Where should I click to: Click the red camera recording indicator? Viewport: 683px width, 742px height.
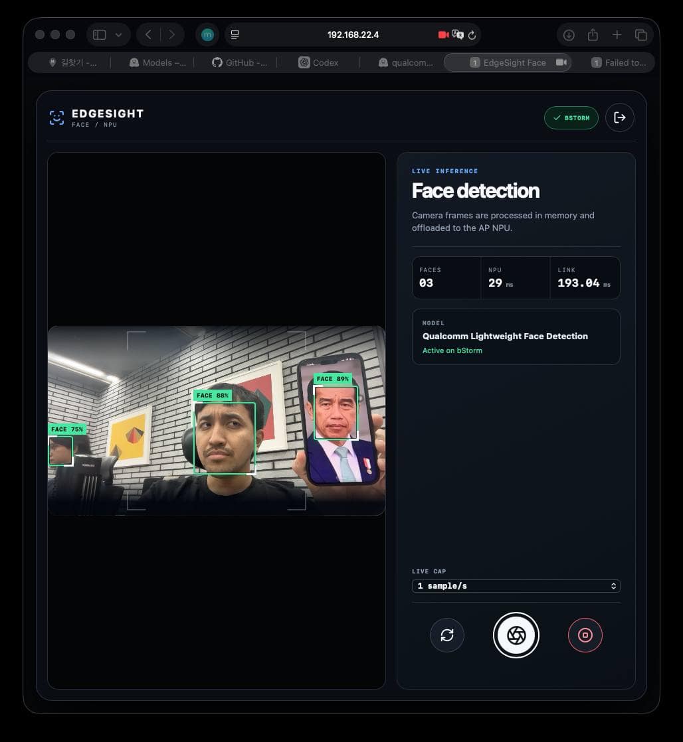(x=443, y=35)
